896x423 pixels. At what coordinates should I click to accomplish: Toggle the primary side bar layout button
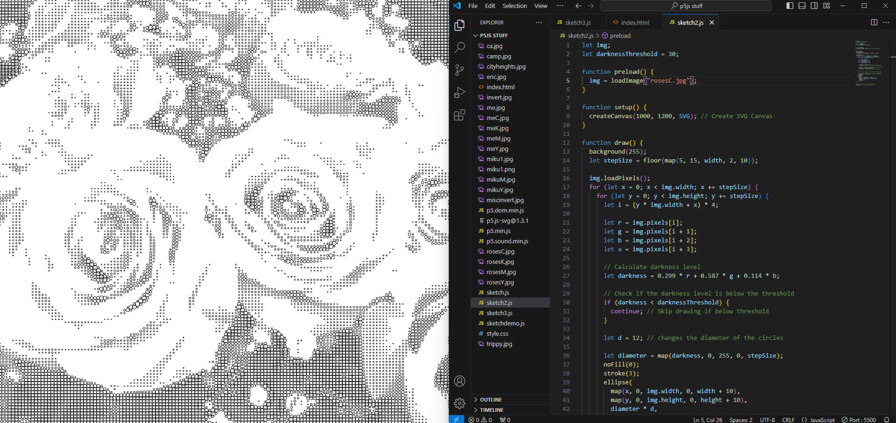click(x=790, y=6)
